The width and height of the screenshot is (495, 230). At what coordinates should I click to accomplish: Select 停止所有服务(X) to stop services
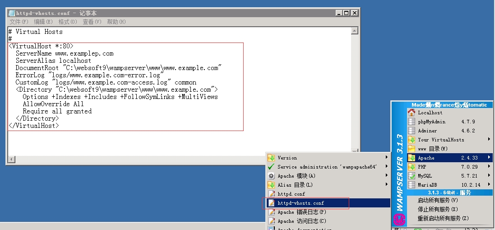[x=450, y=209]
